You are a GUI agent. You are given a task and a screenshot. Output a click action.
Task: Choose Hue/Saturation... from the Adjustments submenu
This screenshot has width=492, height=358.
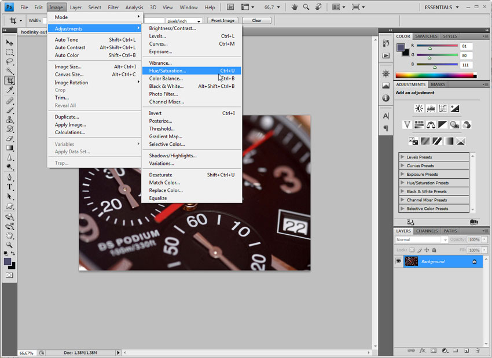(x=168, y=71)
